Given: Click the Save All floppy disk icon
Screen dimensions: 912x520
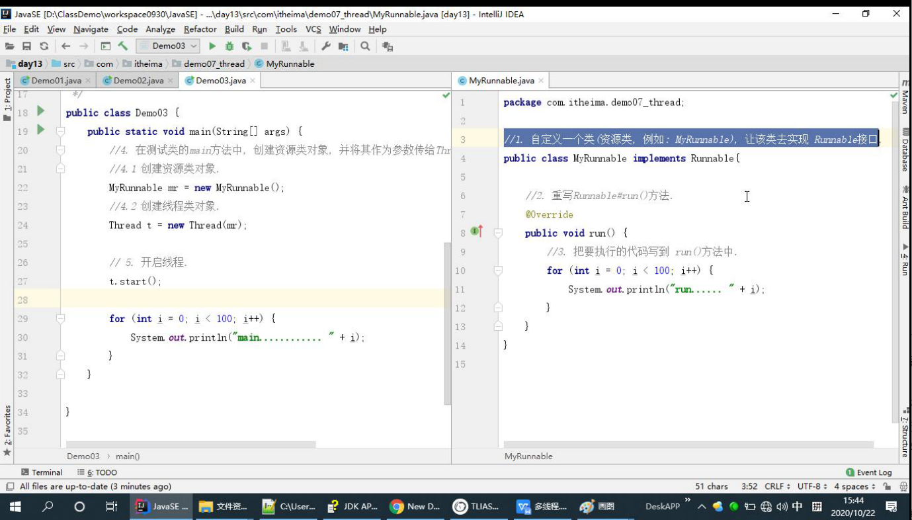Looking at the screenshot, I should 26,46.
